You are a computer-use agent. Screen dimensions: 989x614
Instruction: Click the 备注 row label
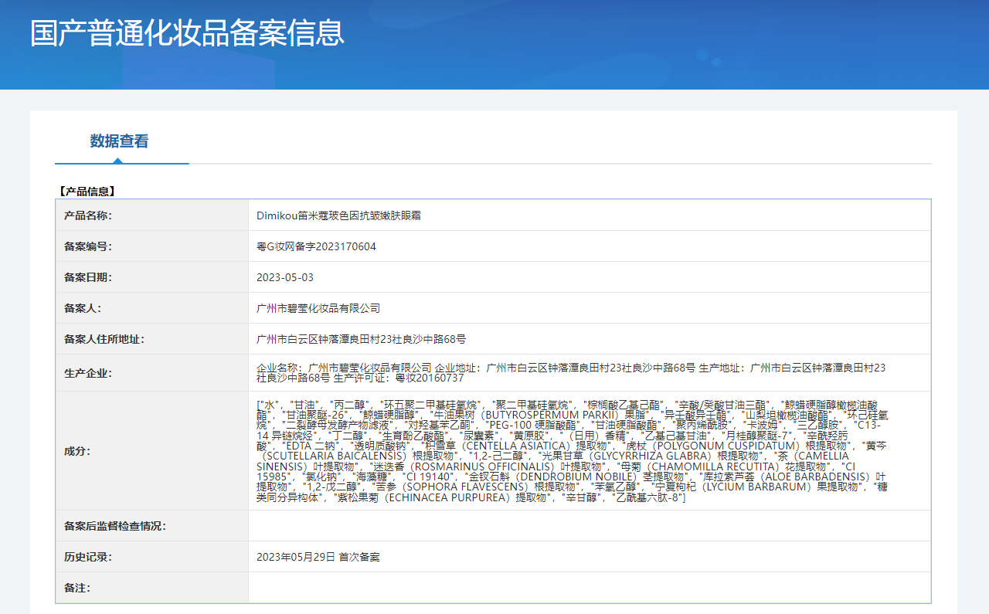click(x=77, y=588)
